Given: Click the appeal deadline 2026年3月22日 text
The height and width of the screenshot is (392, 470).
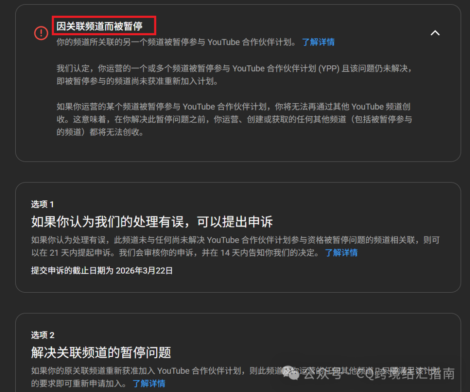Looking at the screenshot, I should 144,271.
